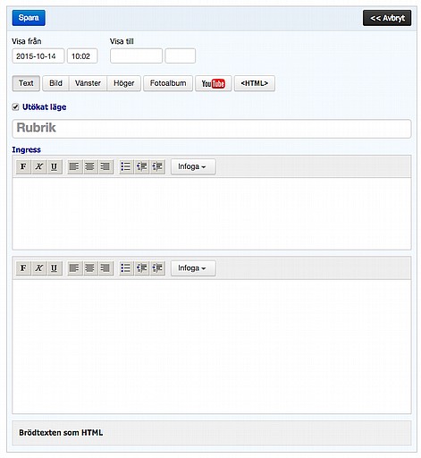Insert bullet list in Ingress editor
This screenshot has width=421, height=458.
click(x=126, y=166)
